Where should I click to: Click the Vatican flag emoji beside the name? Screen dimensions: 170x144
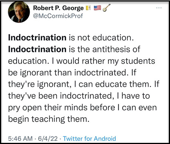pos(88,8)
